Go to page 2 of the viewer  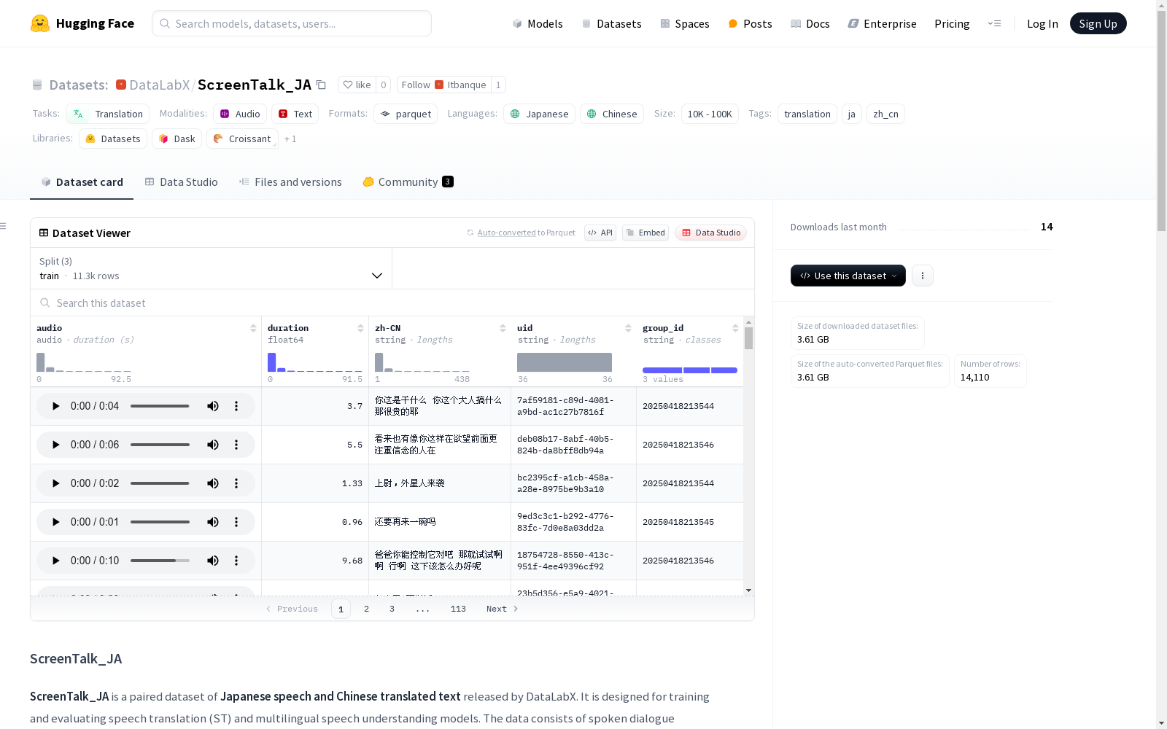coord(366,609)
